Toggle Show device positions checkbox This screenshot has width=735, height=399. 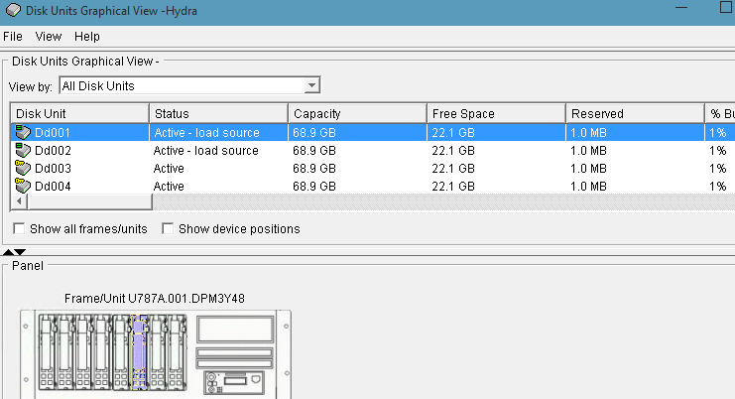[168, 229]
